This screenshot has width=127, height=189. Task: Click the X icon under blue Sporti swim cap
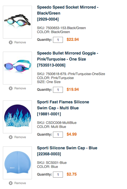(x=11, y=183)
